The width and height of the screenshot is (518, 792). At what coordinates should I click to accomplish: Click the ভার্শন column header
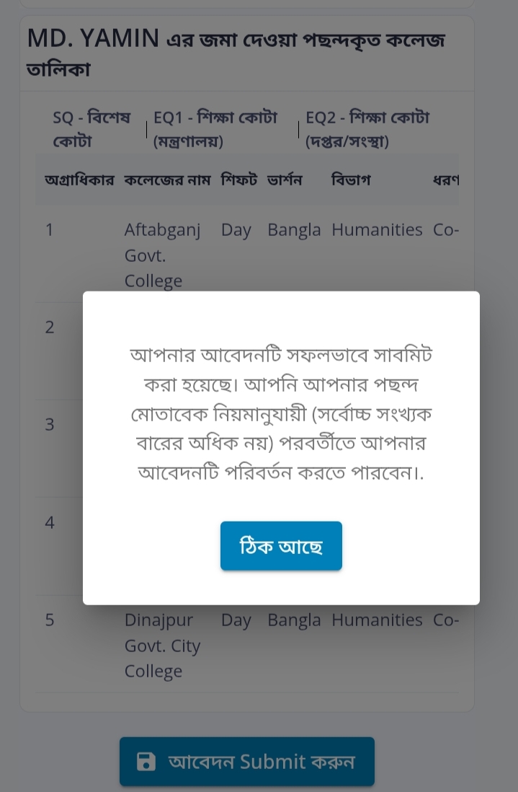click(285, 180)
